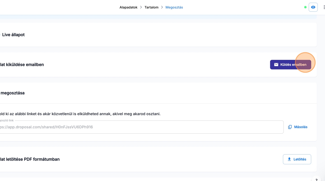Go to the Alapadatok step
Screen dimensions: 325x181
click(128, 7)
